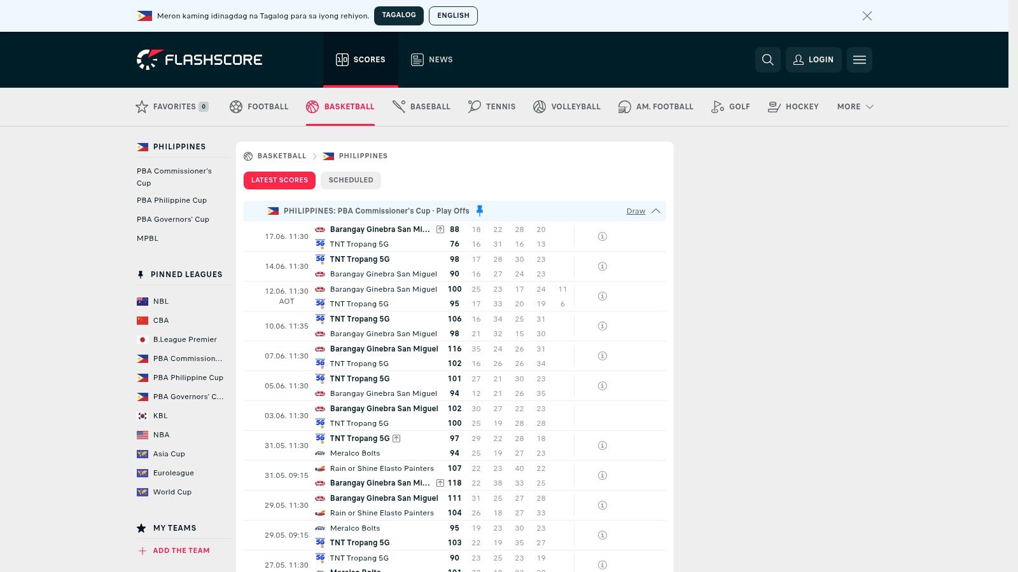Unpin PBA Commissioner's Cup with pin icon

(x=480, y=210)
